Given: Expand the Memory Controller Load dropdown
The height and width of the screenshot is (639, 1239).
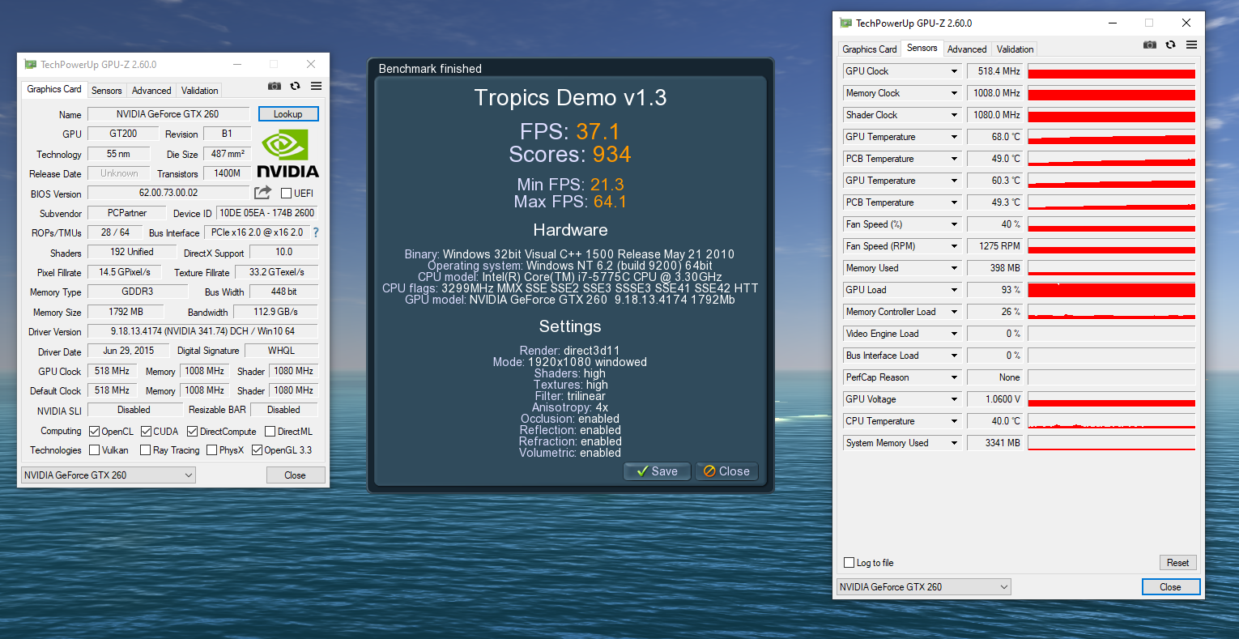Looking at the screenshot, I should pos(954,312).
